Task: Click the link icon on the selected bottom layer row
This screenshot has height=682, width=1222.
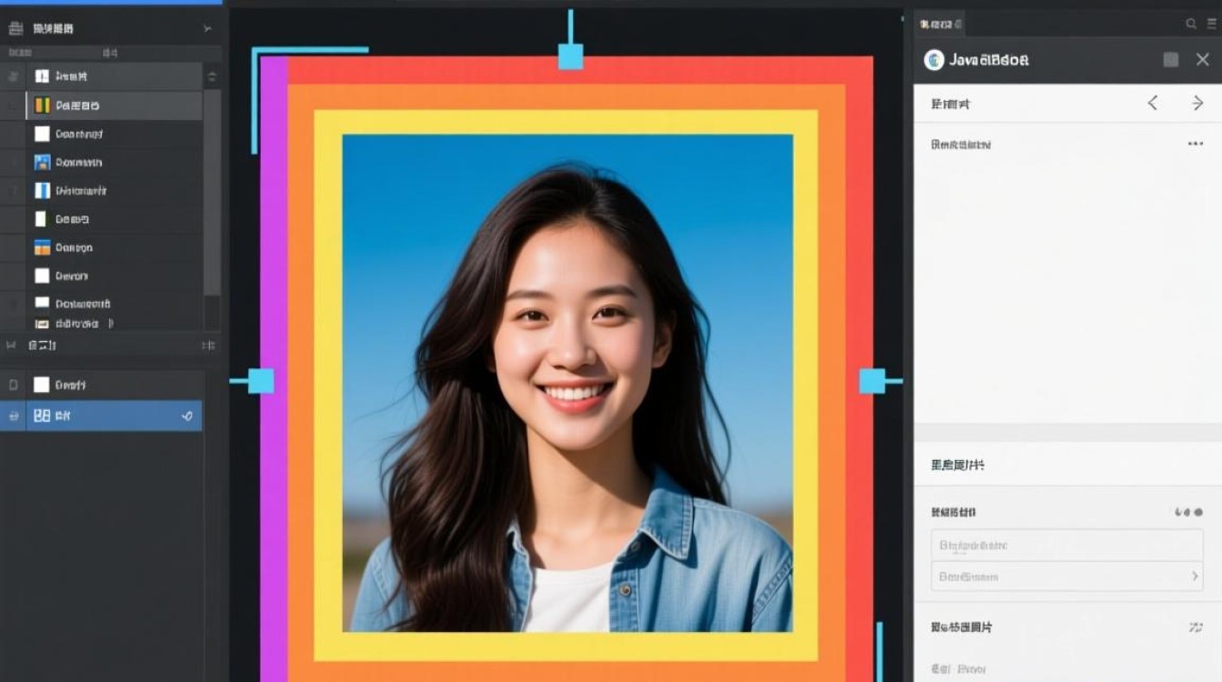Action: click(x=188, y=416)
